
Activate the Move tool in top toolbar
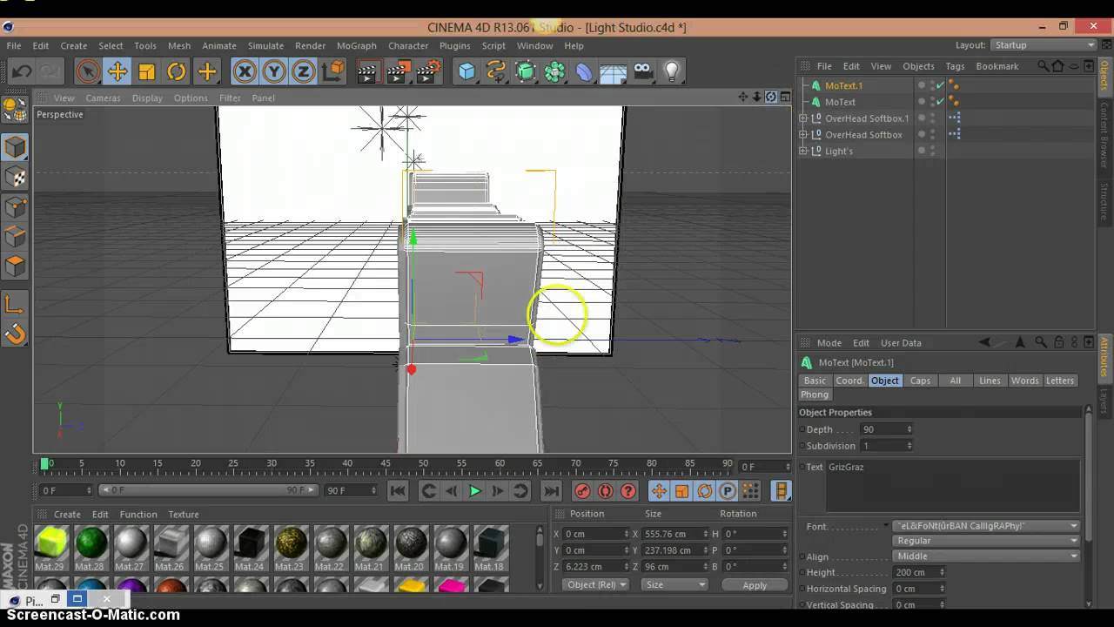tap(117, 71)
